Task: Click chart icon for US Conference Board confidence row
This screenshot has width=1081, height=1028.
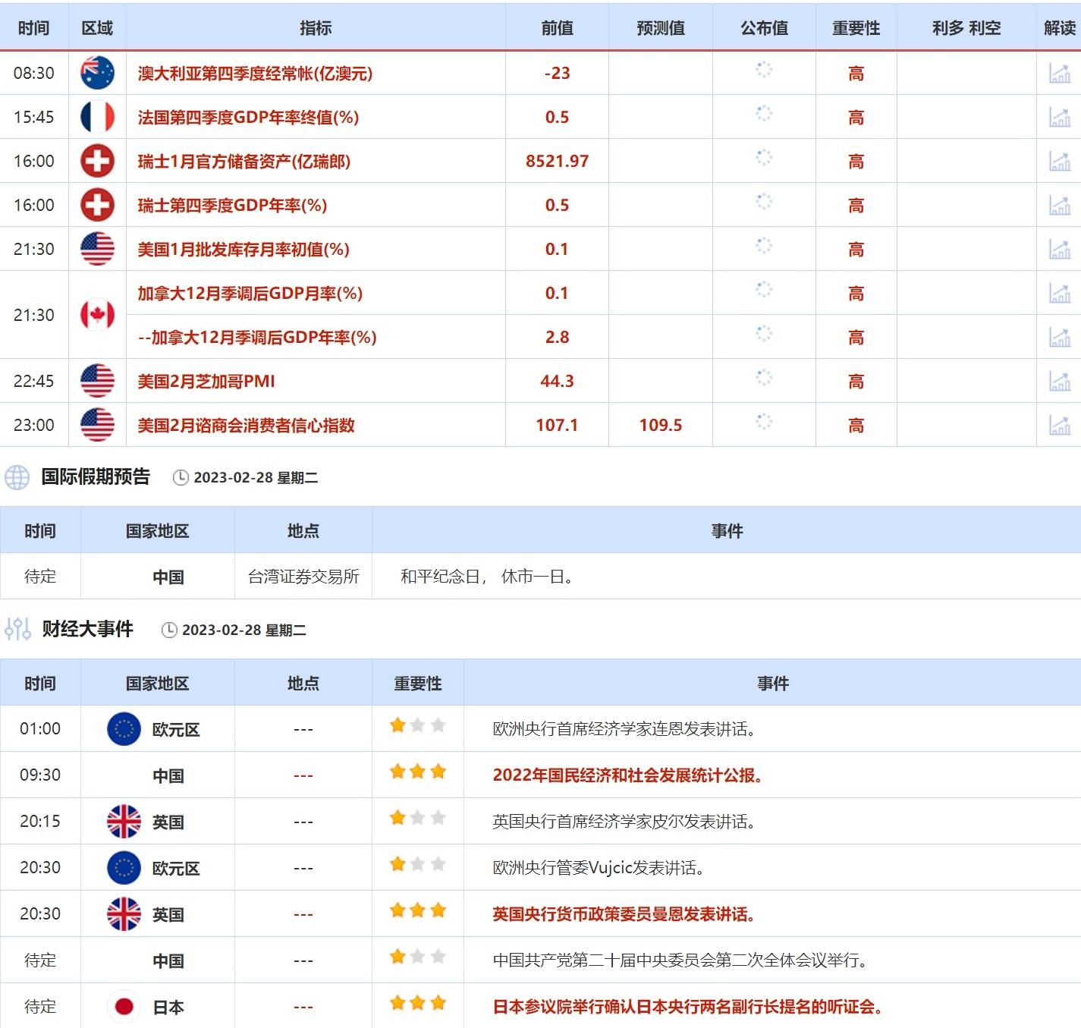Action: [x=1059, y=426]
